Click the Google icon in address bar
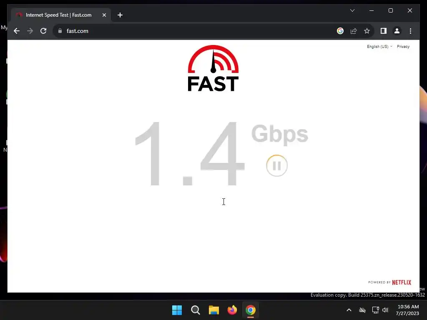The height and width of the screenshot is (320, 427). 340,31
